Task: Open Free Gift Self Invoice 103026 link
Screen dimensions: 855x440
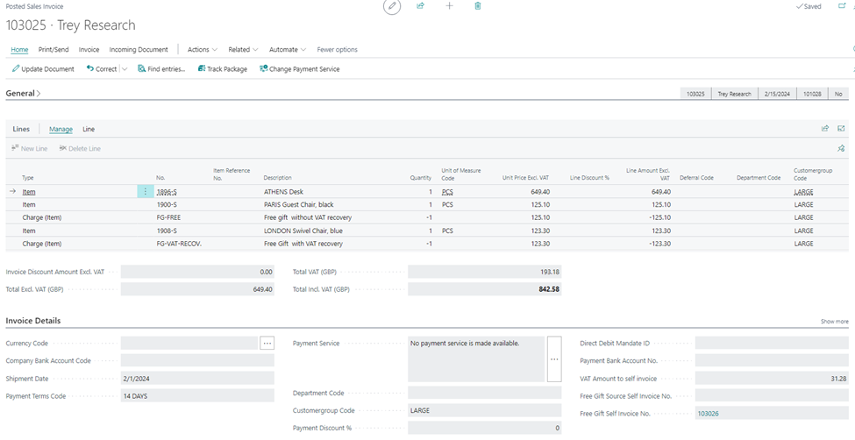Action: click(x=708, y=414)
